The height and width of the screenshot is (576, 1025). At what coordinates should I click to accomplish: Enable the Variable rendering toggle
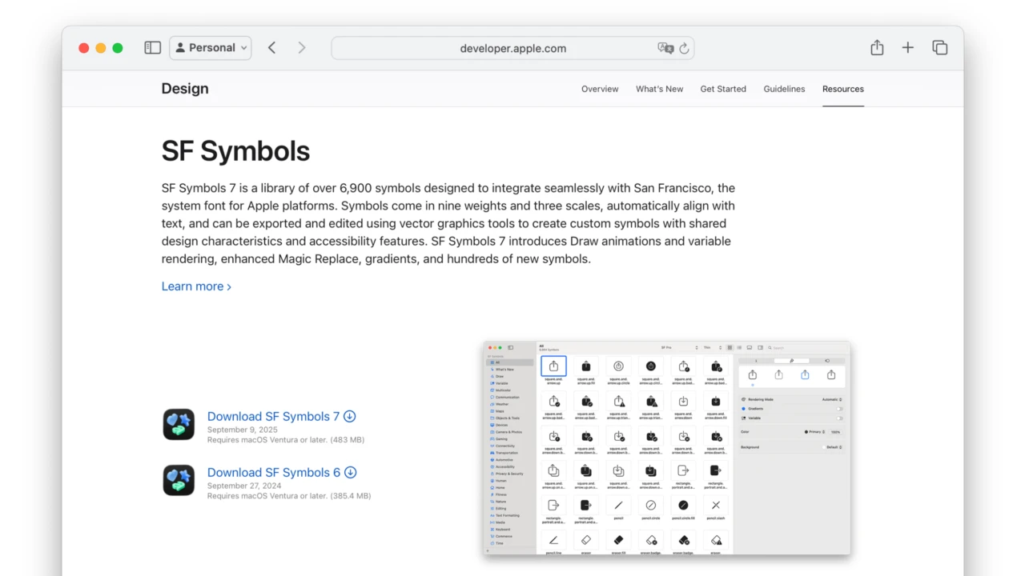[x=840, y=418]
